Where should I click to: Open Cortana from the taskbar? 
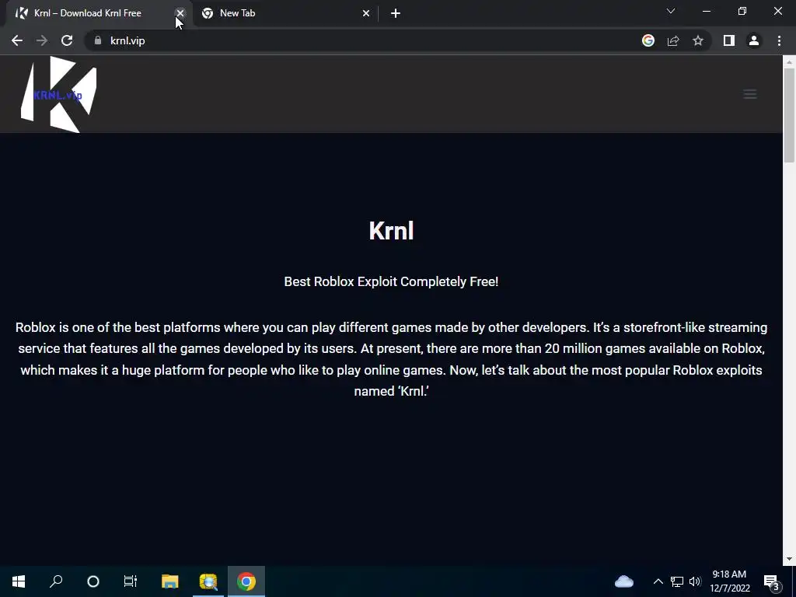pos(93,581)
